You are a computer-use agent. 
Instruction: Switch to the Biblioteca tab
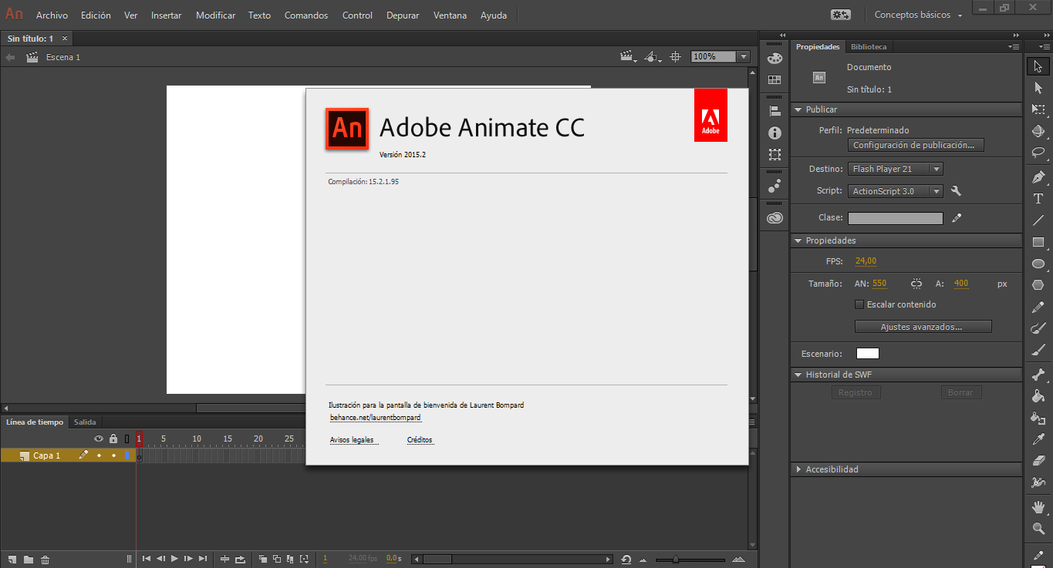point(869,47)
